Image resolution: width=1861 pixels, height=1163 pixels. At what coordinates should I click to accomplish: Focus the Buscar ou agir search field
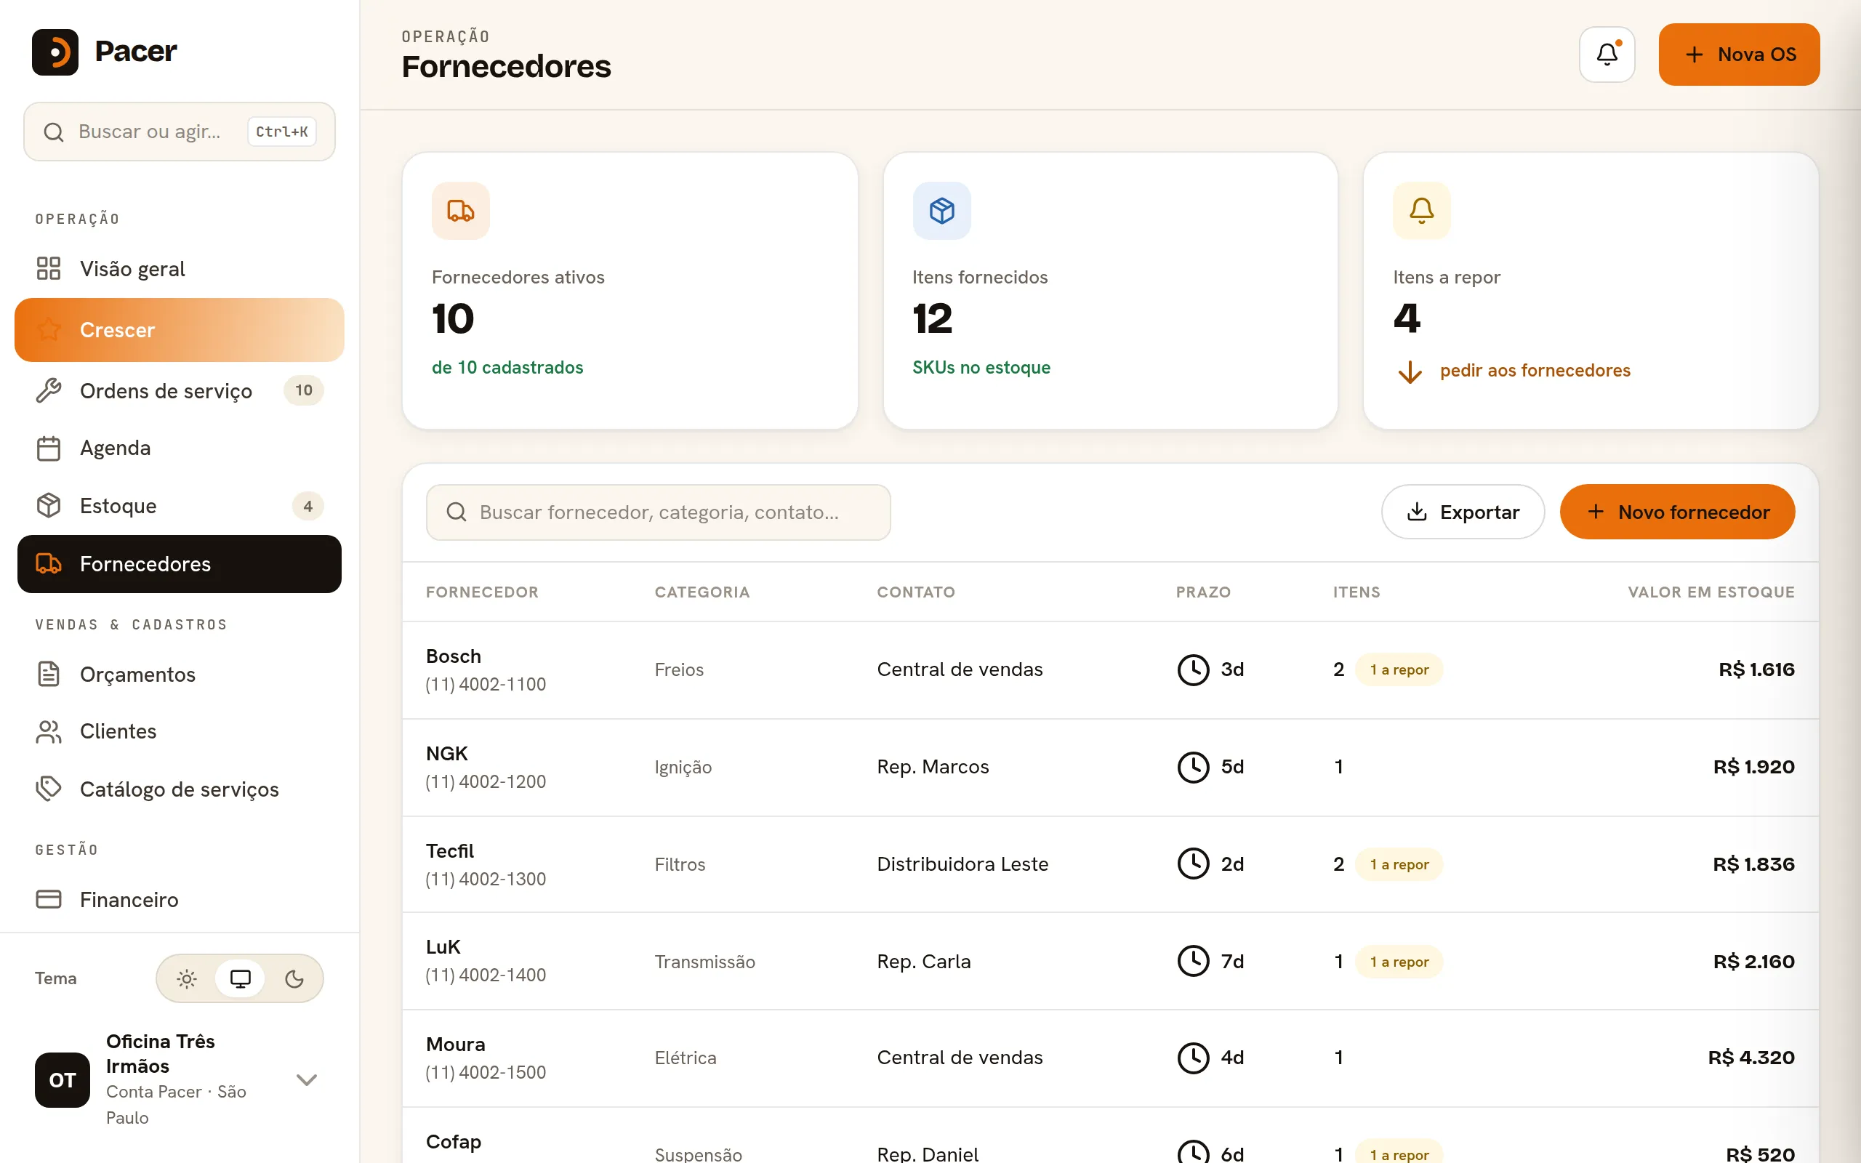(179, 132)
